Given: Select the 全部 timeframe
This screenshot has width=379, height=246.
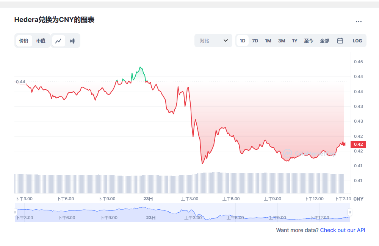Looking at the screenshot, I should coord(324,40).
